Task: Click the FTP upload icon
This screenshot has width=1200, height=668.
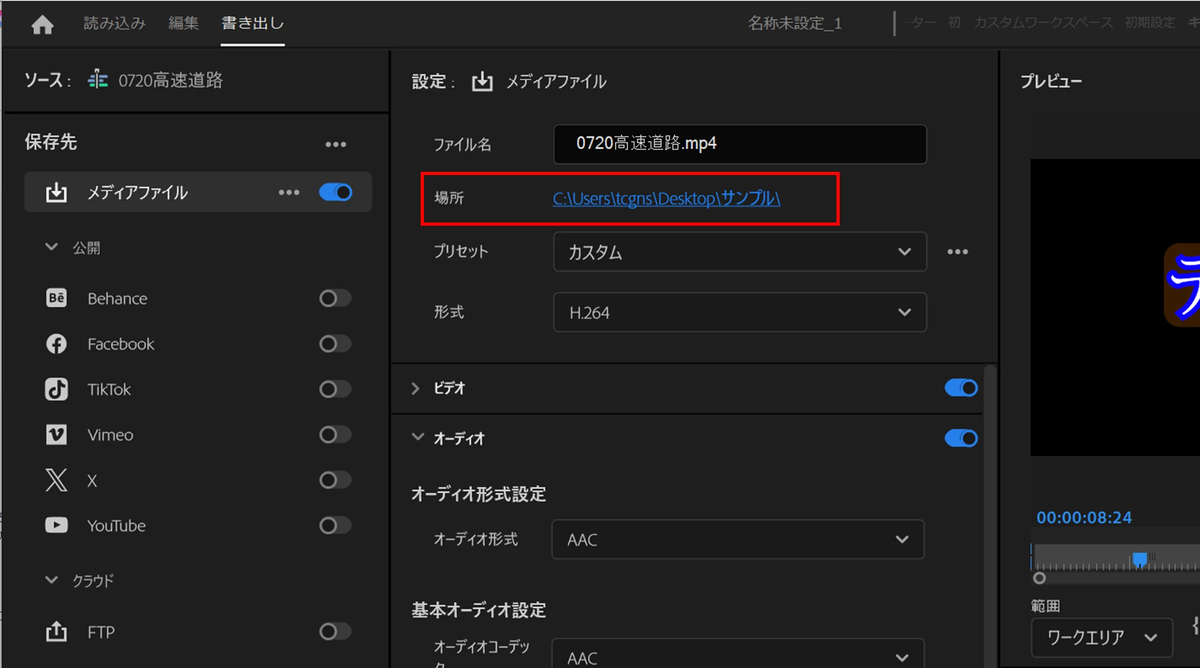Action: 56,631
